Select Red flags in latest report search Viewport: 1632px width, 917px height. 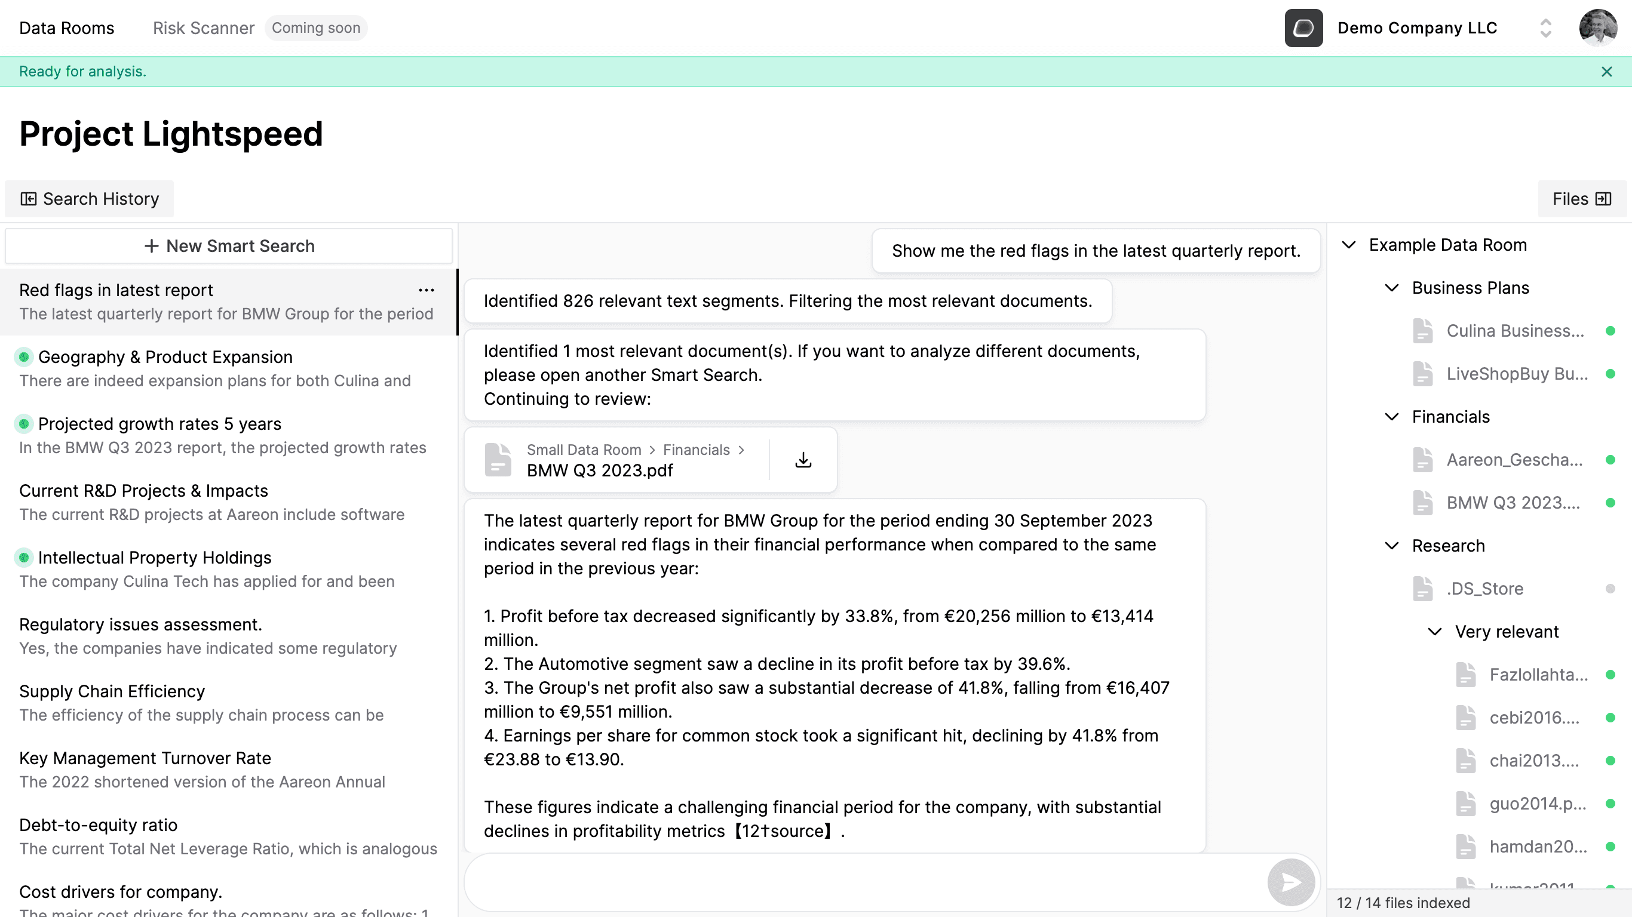pos(229,302)
